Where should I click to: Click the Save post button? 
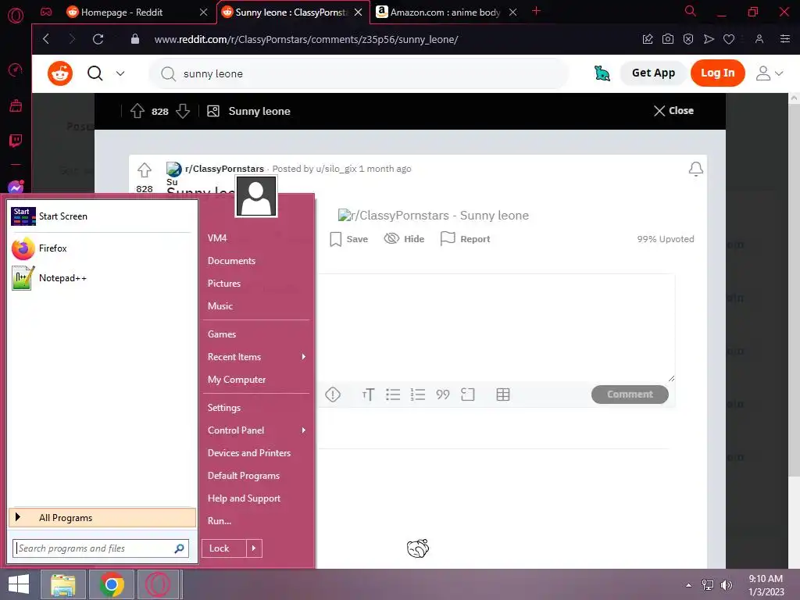[x=349, y=239]
